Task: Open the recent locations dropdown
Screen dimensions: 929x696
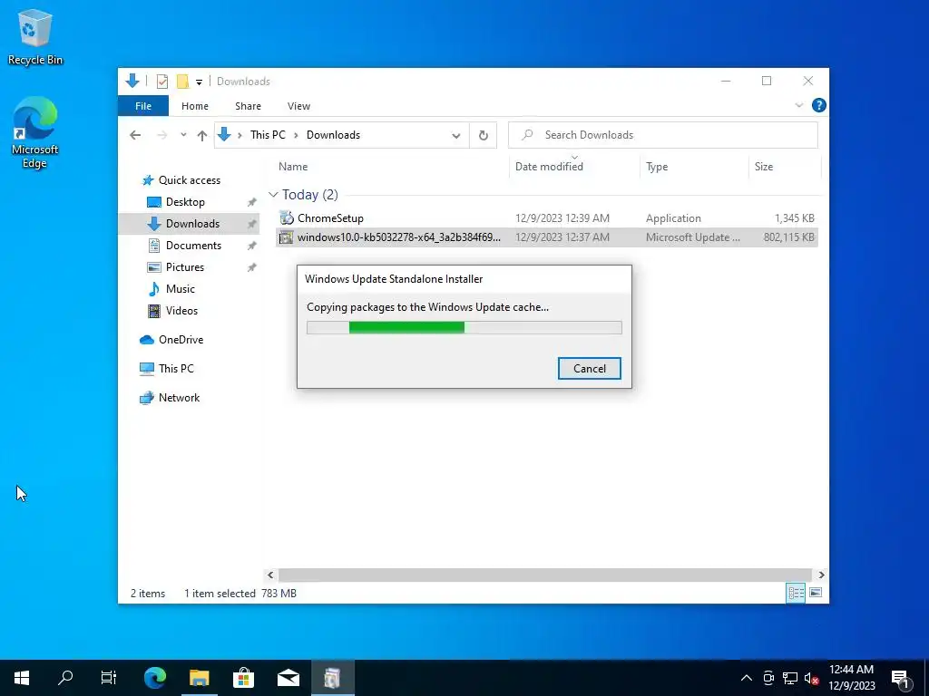Action: (183, 135)
